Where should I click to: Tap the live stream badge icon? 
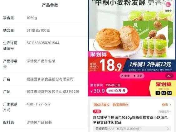[168, 7]
